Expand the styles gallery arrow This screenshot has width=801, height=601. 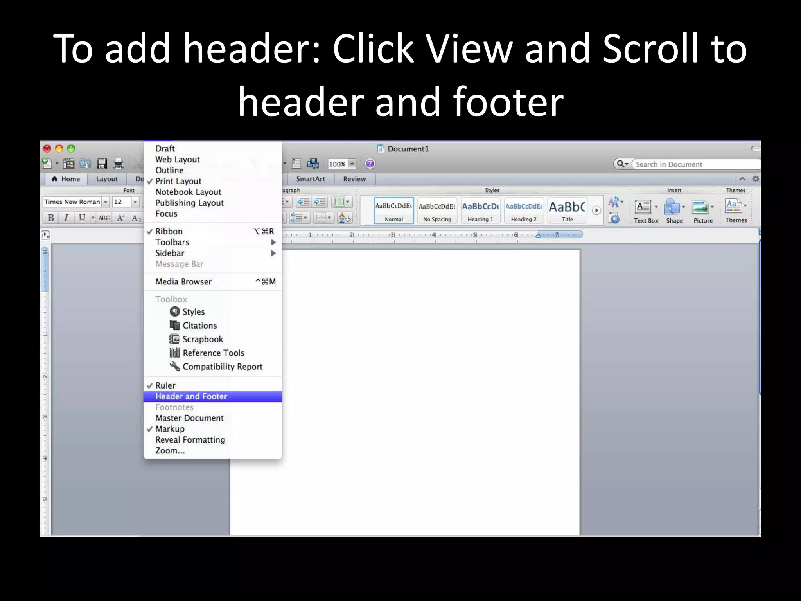point(596,211)
